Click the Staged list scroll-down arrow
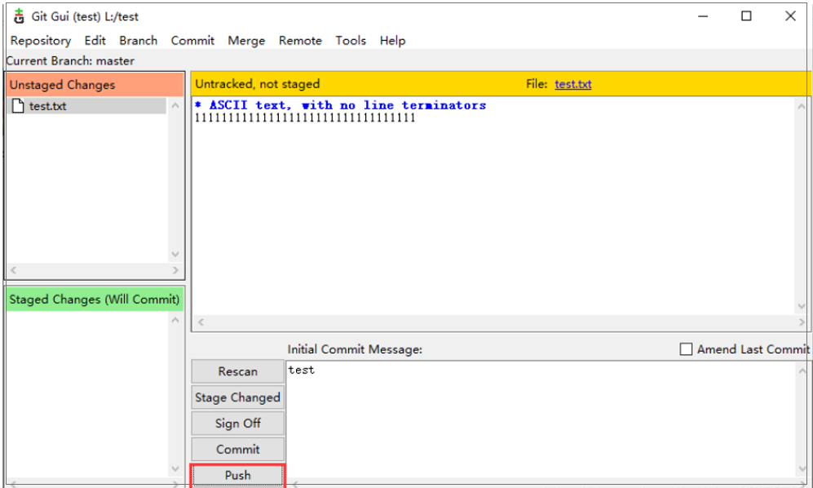 click(175, 468)
